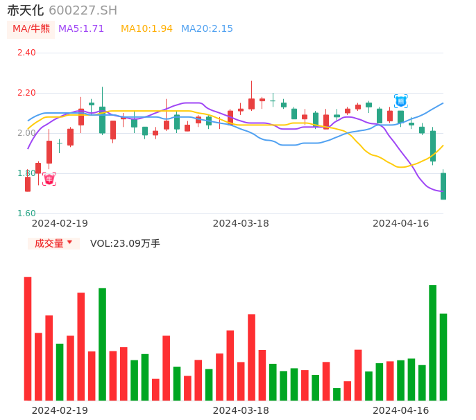Select the MA/牛熊 indicator tab
This screenshot has width=476, height=420.
click(x=31, y=29)
